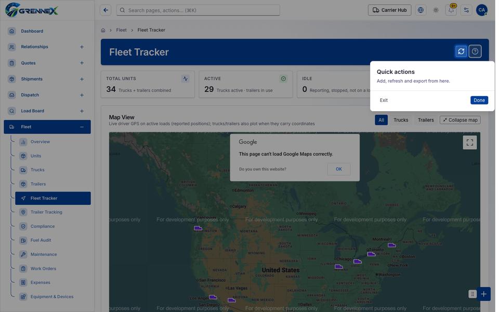The height and width of the screenshot is (312, 499).
Task: Click the back arrow button in top bar
Action: click(106, 10)
